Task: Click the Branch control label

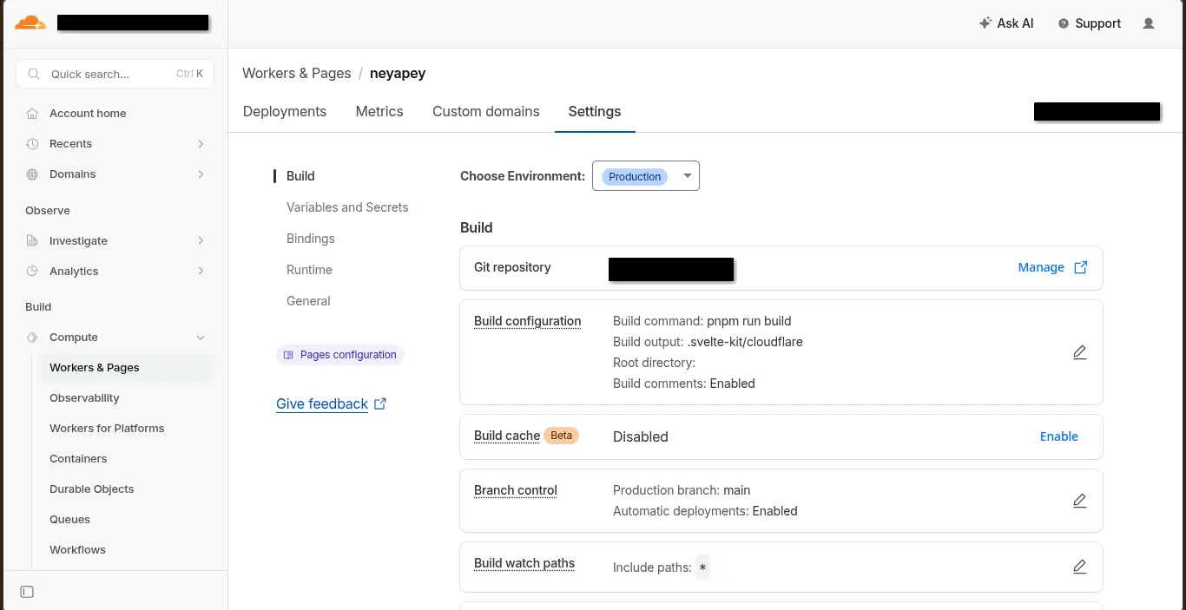Action: pos(516,490)
